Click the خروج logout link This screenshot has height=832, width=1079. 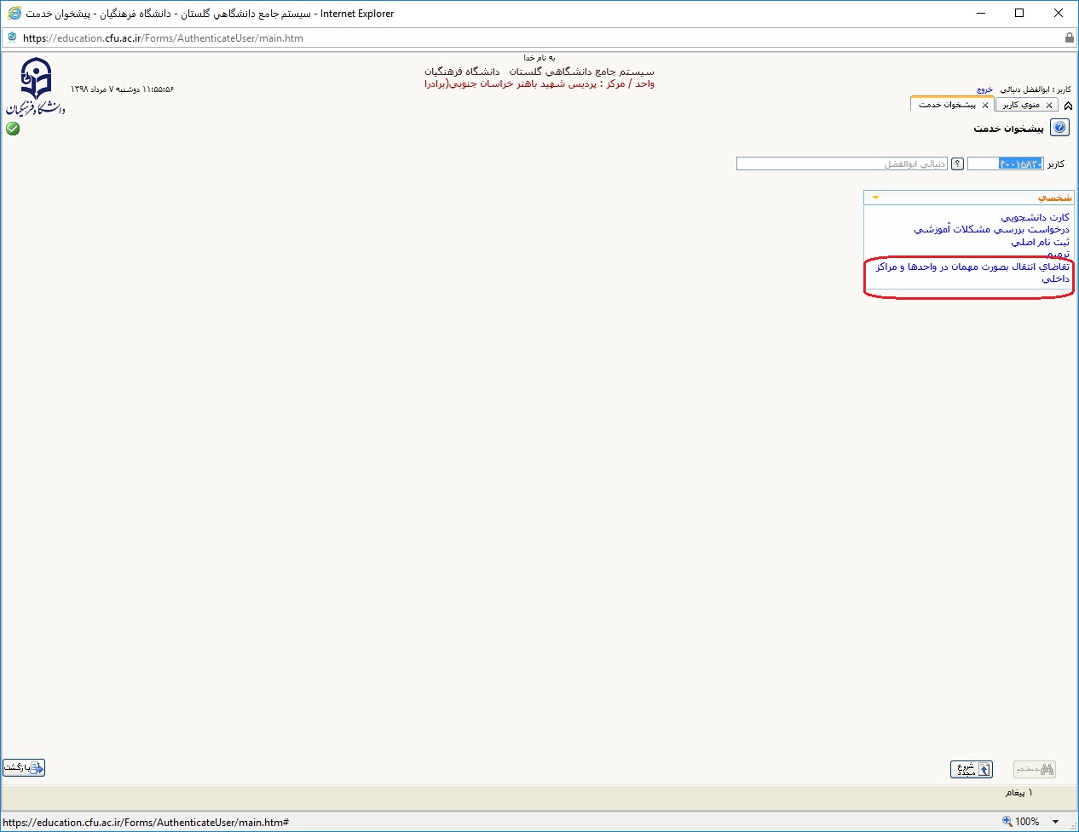click(x=984, y=89)
